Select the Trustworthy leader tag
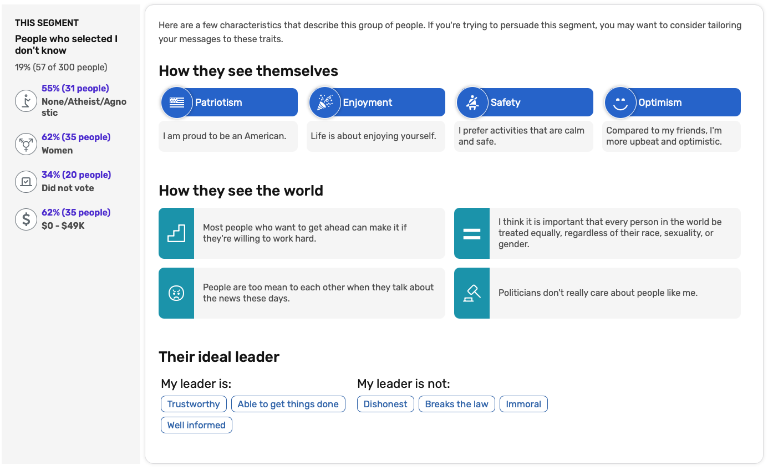Image resolution: width=768 pixels, height=476 pixels. [x=194, y=404]
